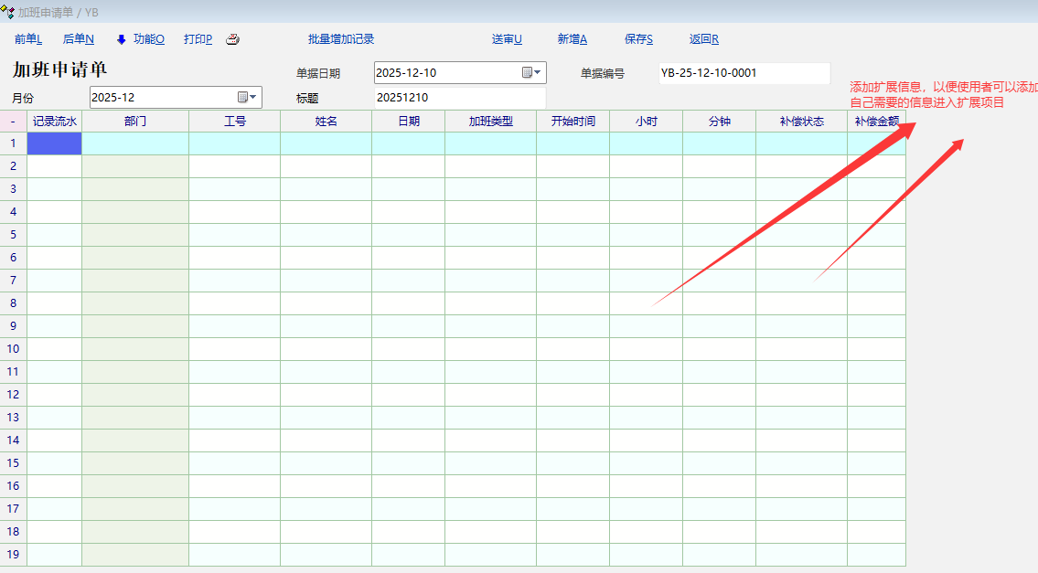The width and height of the screenshot is (1038, 573).
Task: Go to previous record with 前单L
Action: coord(28,39)
